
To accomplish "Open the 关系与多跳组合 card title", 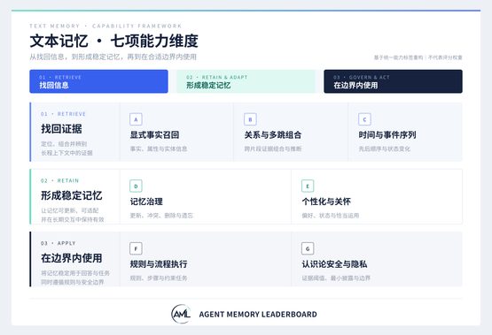I will 273,135.
